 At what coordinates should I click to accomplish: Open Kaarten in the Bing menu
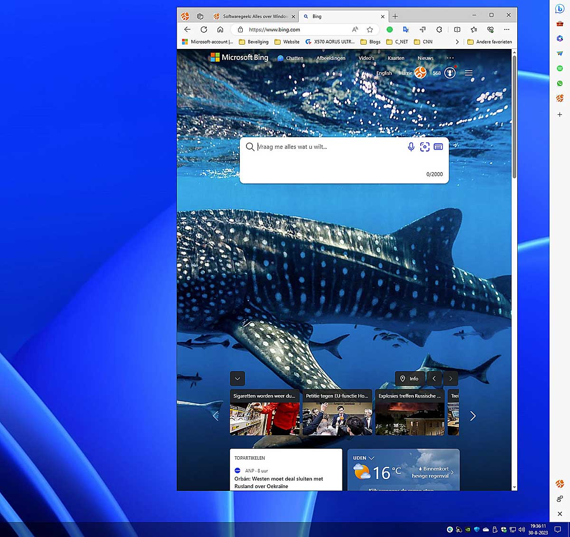pos(396,58)
